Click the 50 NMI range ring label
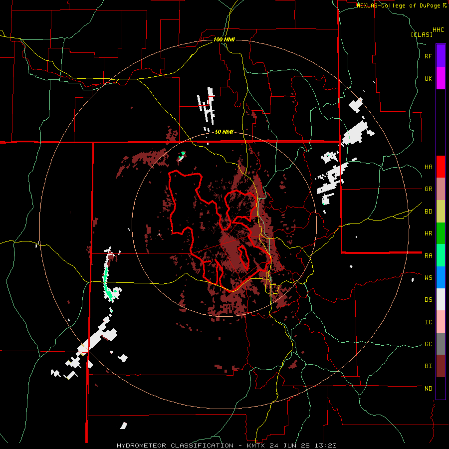This screenshot has height=449, width=449. [x=224, y=132]
